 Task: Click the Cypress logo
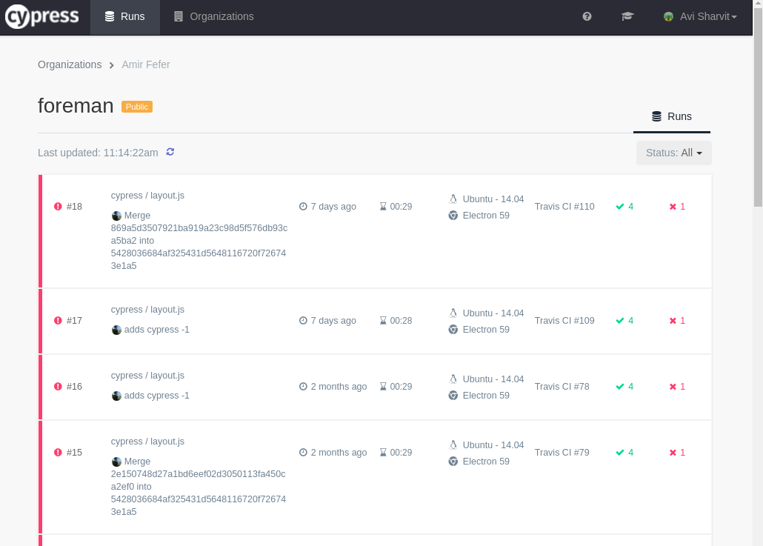tap(41, 16)
